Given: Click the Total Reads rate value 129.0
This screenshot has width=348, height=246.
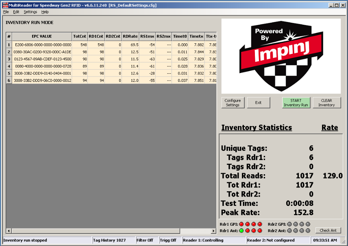Looking at the screenshot, I should coord(333,175).
